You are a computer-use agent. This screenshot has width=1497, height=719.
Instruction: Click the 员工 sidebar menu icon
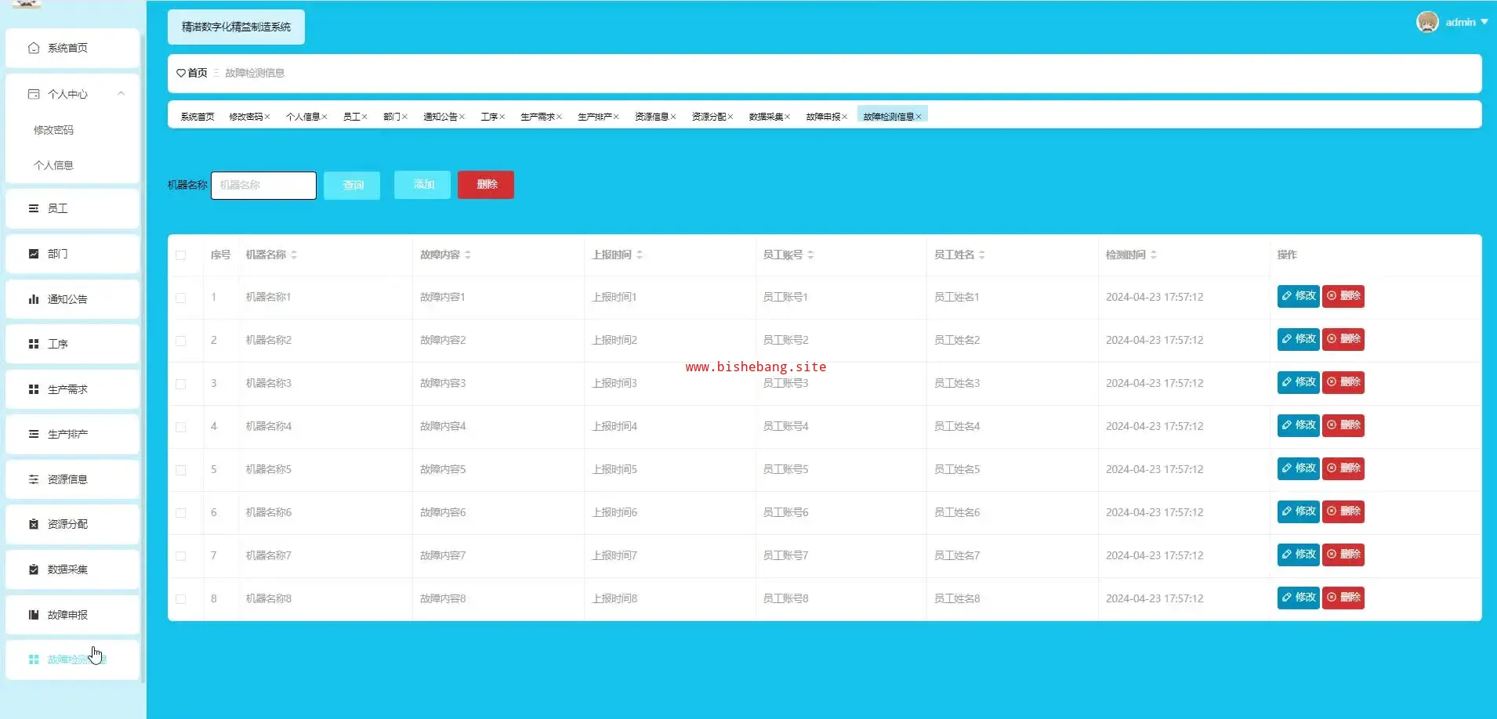(x=34, y=208)
